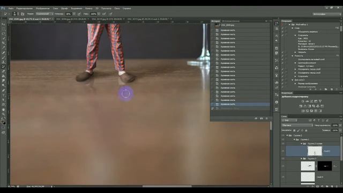Toggle lock all for selected layer
This screenshot has width=343, height=193.
click(x=306, y=130)
